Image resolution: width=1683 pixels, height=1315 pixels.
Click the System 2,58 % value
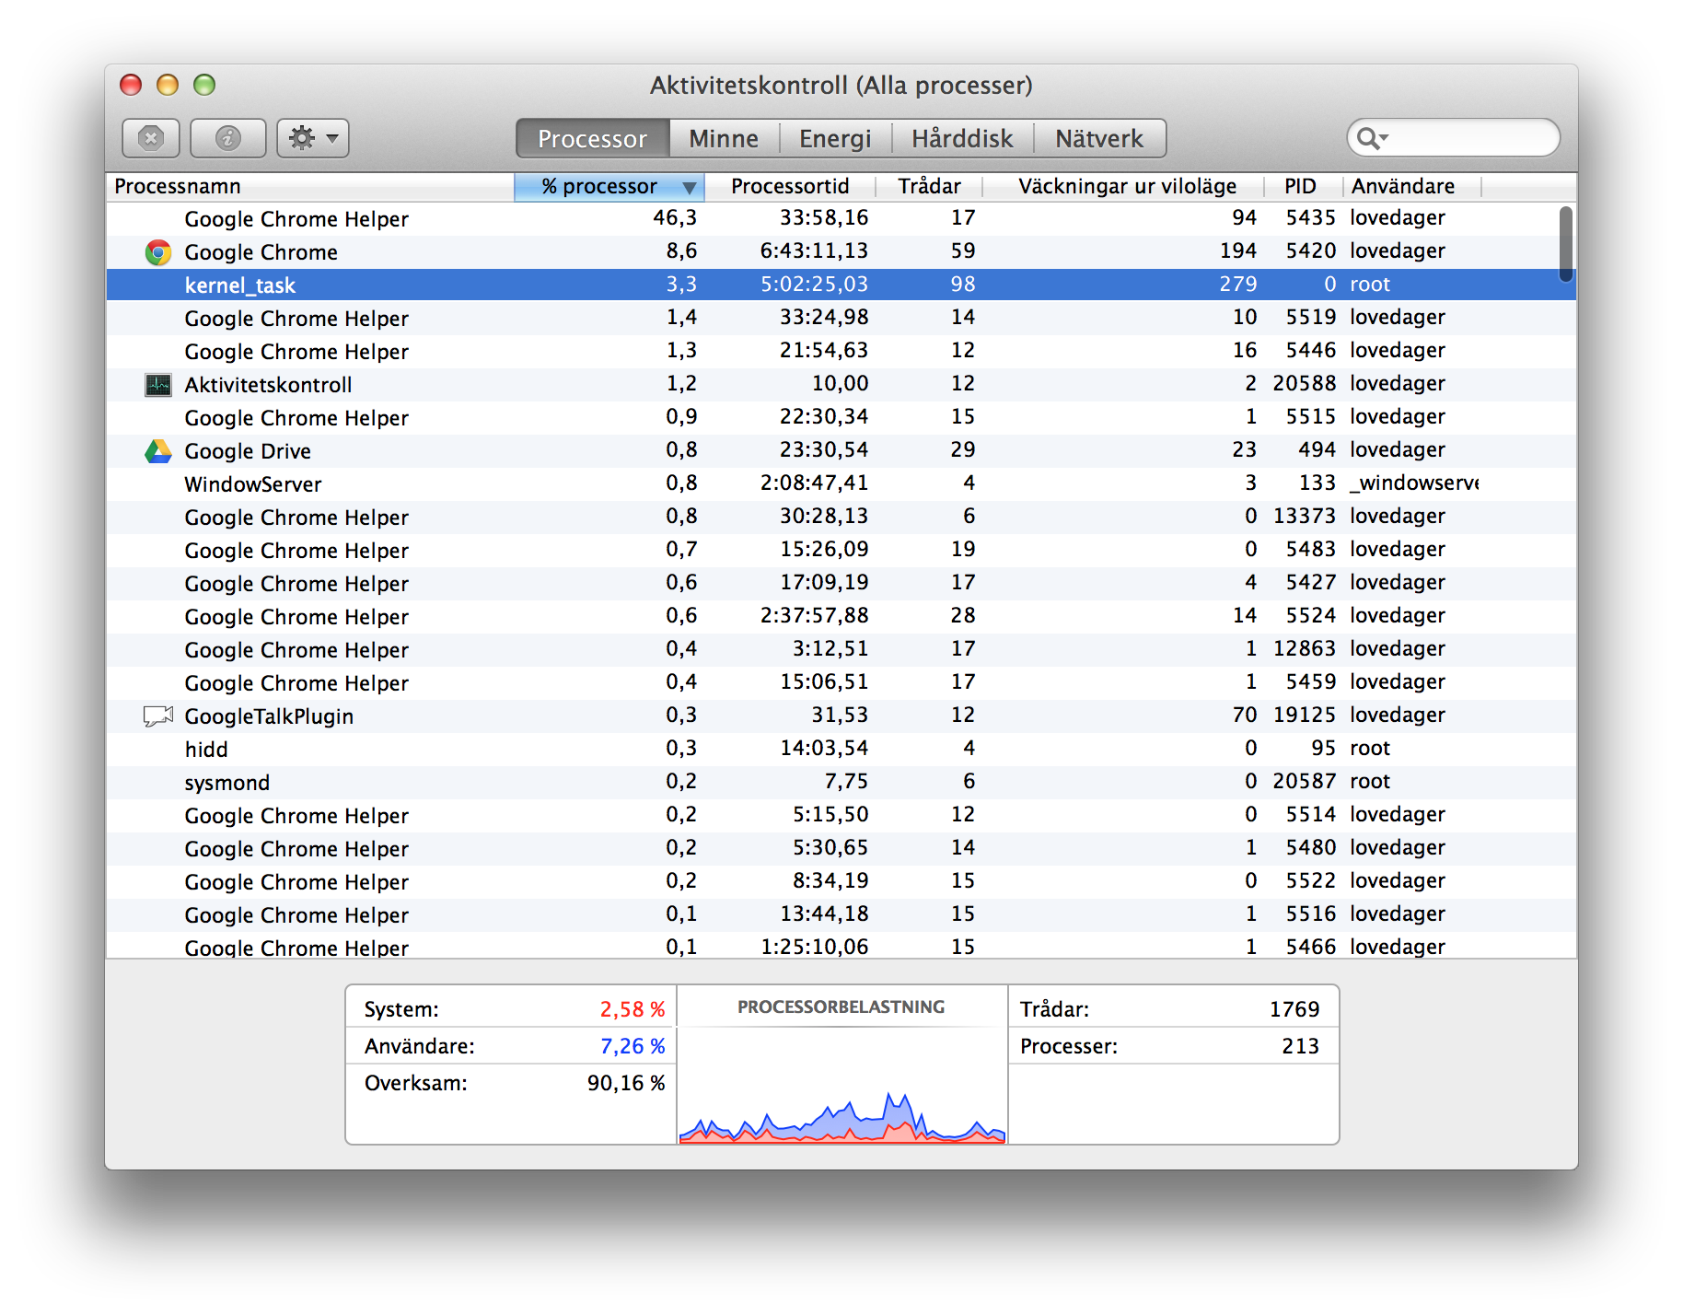click(633, 1009)
